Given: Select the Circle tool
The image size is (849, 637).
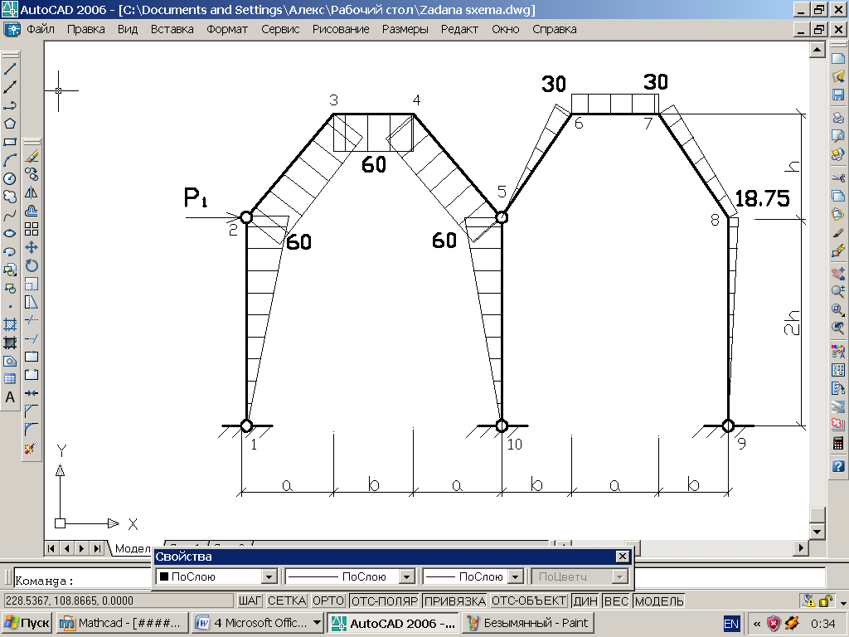Looking at the screenshot, I should coord(10,179).
